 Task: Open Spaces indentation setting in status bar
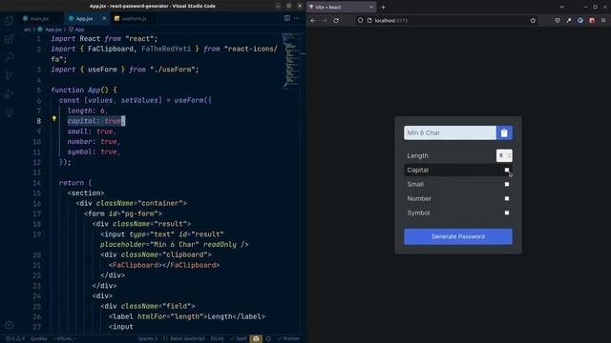[x=148, y=339]
